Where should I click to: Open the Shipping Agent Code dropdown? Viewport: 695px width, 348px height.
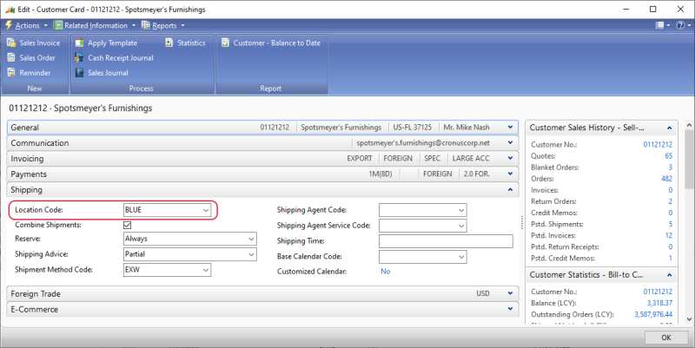tap(461, 210)
